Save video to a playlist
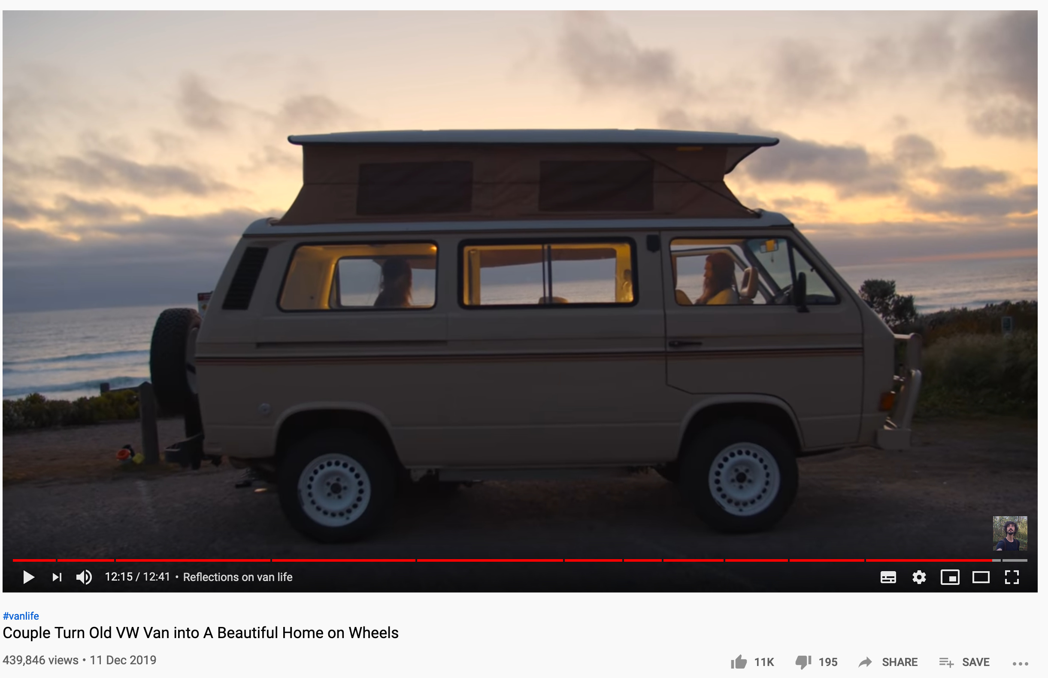Image resolution: width=1048 pixels, height=678 pixels. (x=964, y=662)
